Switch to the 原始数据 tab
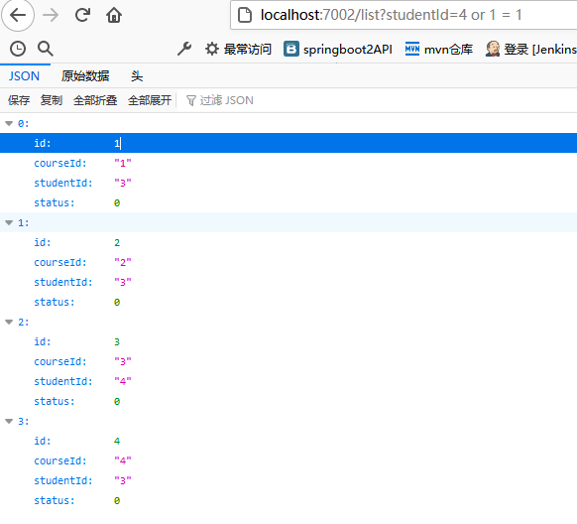 click(x=85, y=76)
